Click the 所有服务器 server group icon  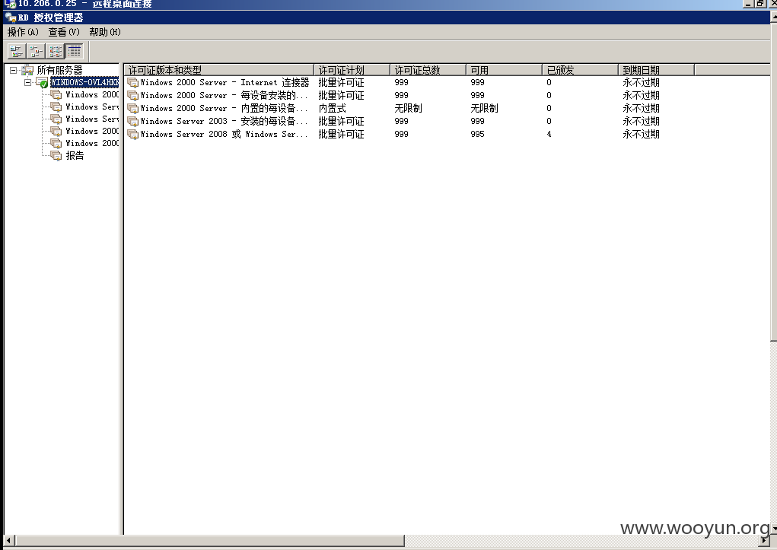pyautogui.click(x=27, y=70)
